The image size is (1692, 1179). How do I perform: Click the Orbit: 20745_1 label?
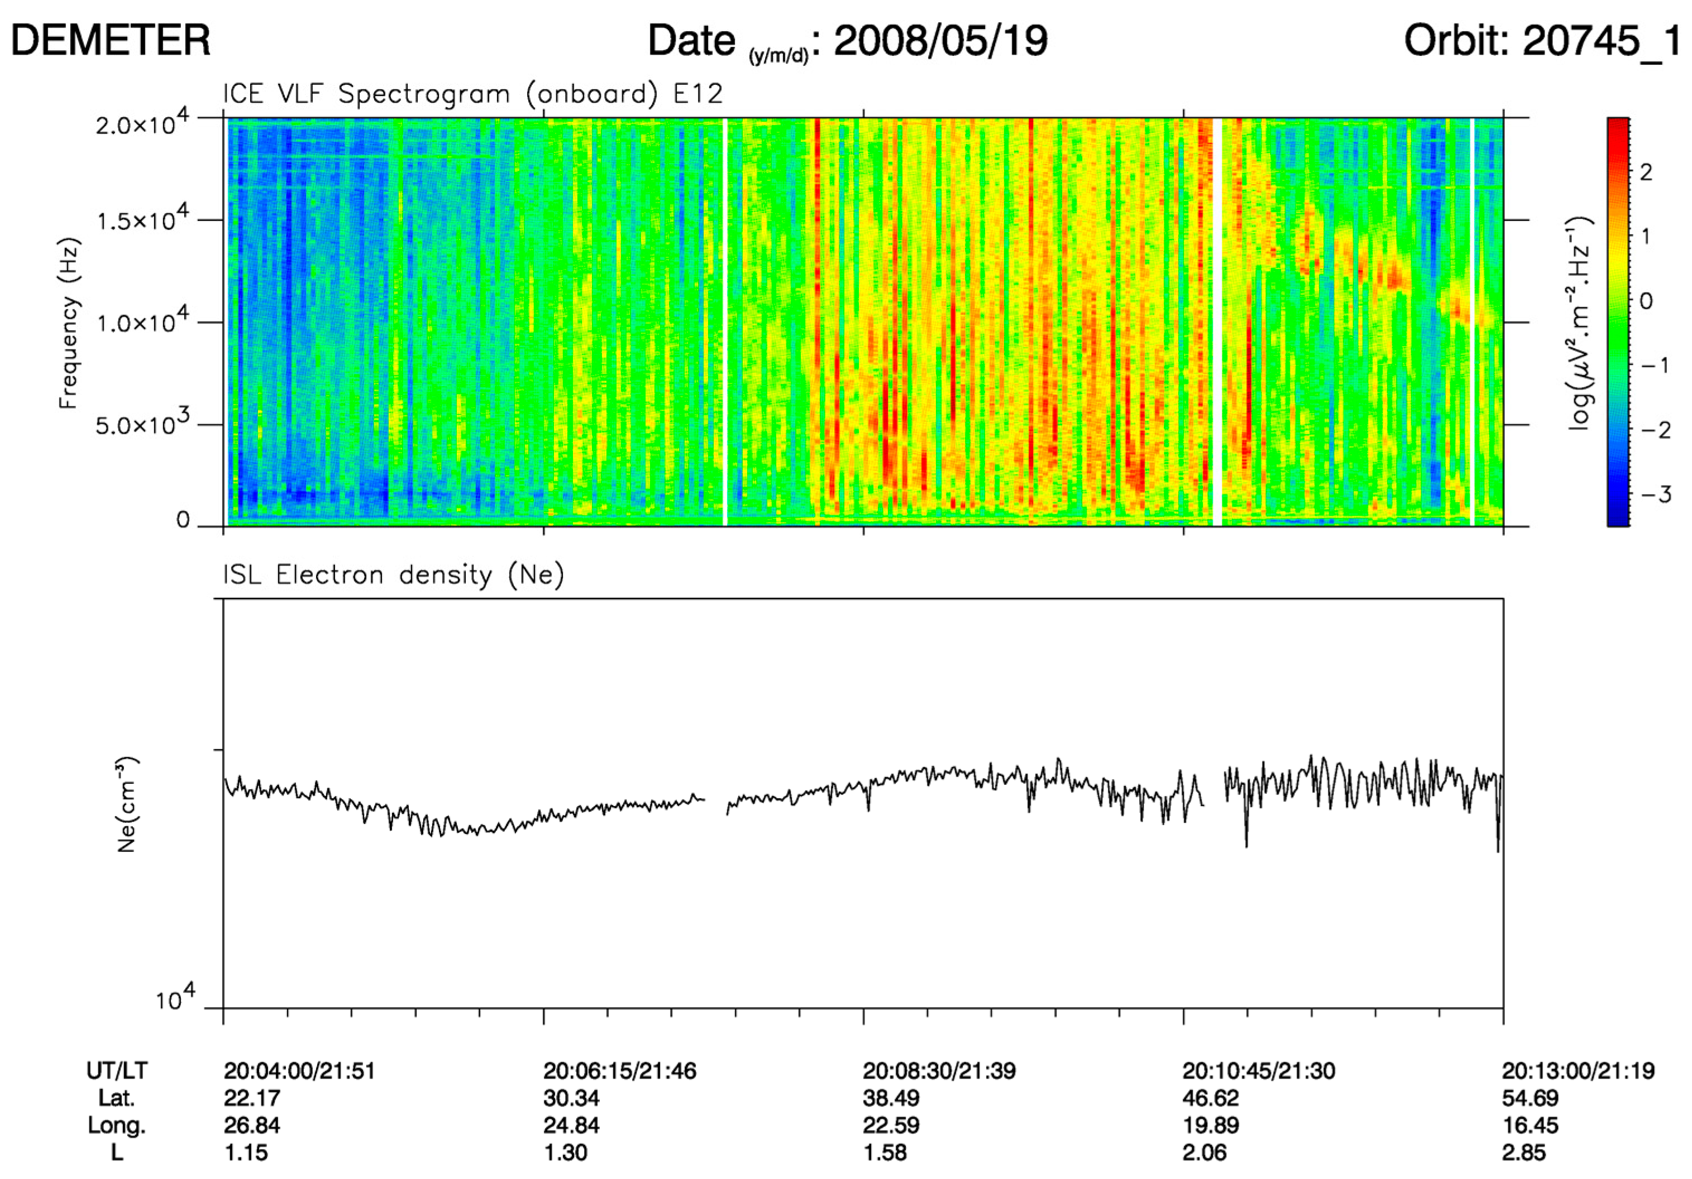coord(1542,41)
